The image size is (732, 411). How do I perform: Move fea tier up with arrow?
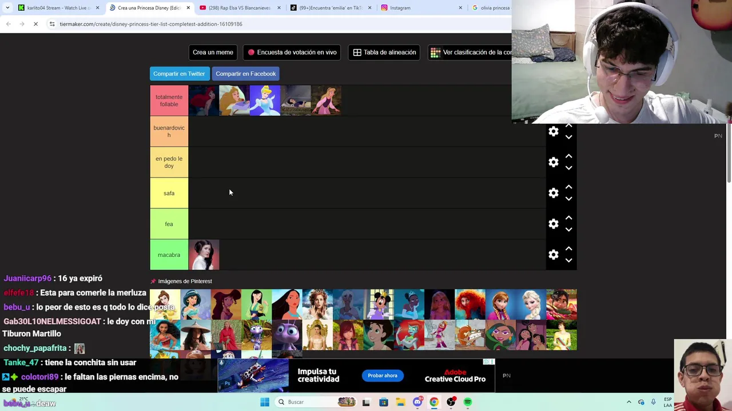[x=568, y=217]
